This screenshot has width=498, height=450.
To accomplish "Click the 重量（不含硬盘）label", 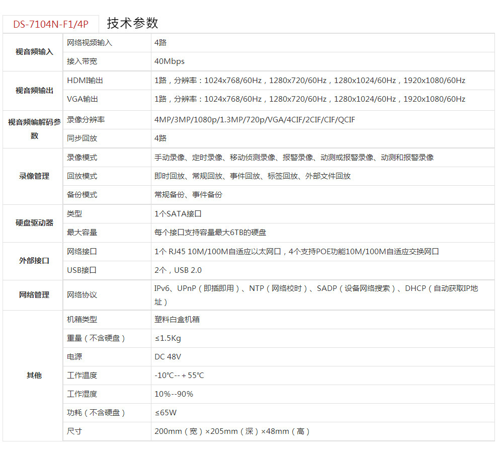I will tap(96, 338).
